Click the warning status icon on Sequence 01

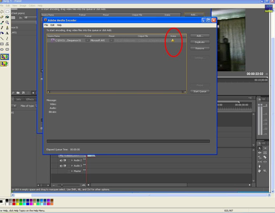pos(173,40)
